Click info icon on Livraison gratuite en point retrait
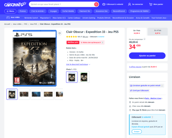This screenshot has height=138, width=172. coord(162,86)
